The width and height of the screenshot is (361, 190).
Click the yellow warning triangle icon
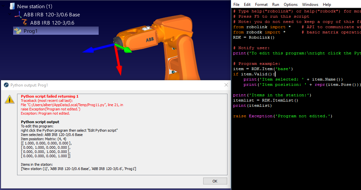click(x=9, y=100)
